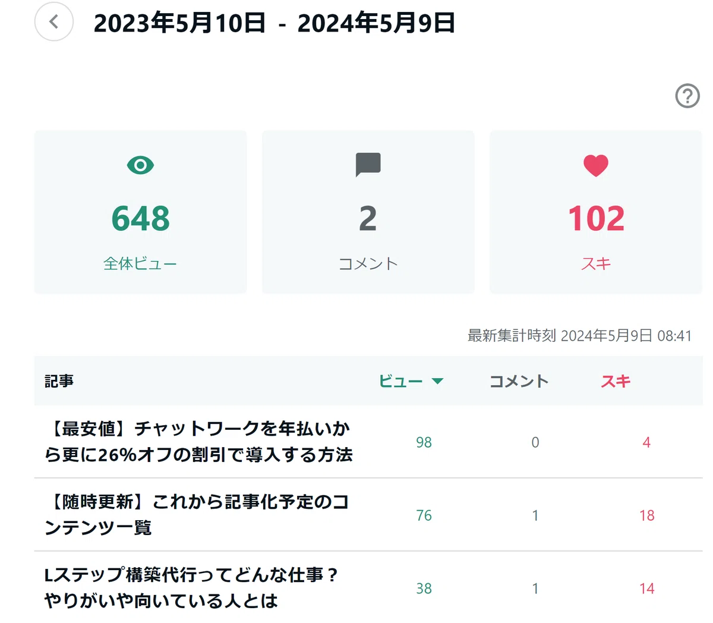Select the 102 スキ summary card
The width and height of the screenshot is (713, 623).
[x=596, y=212]
